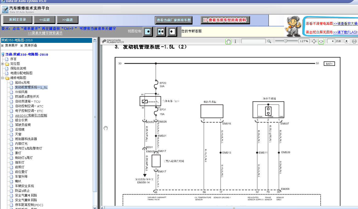Click the folder icon beside 维修电路图
The width and height of the screenshot is (358, 209).
pos(7,78)
